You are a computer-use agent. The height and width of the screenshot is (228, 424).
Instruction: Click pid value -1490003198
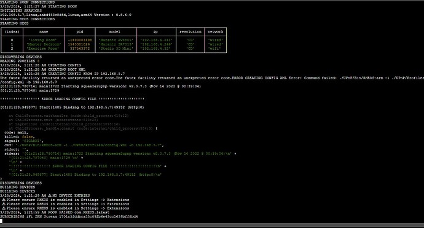click(x=80, y=40)
